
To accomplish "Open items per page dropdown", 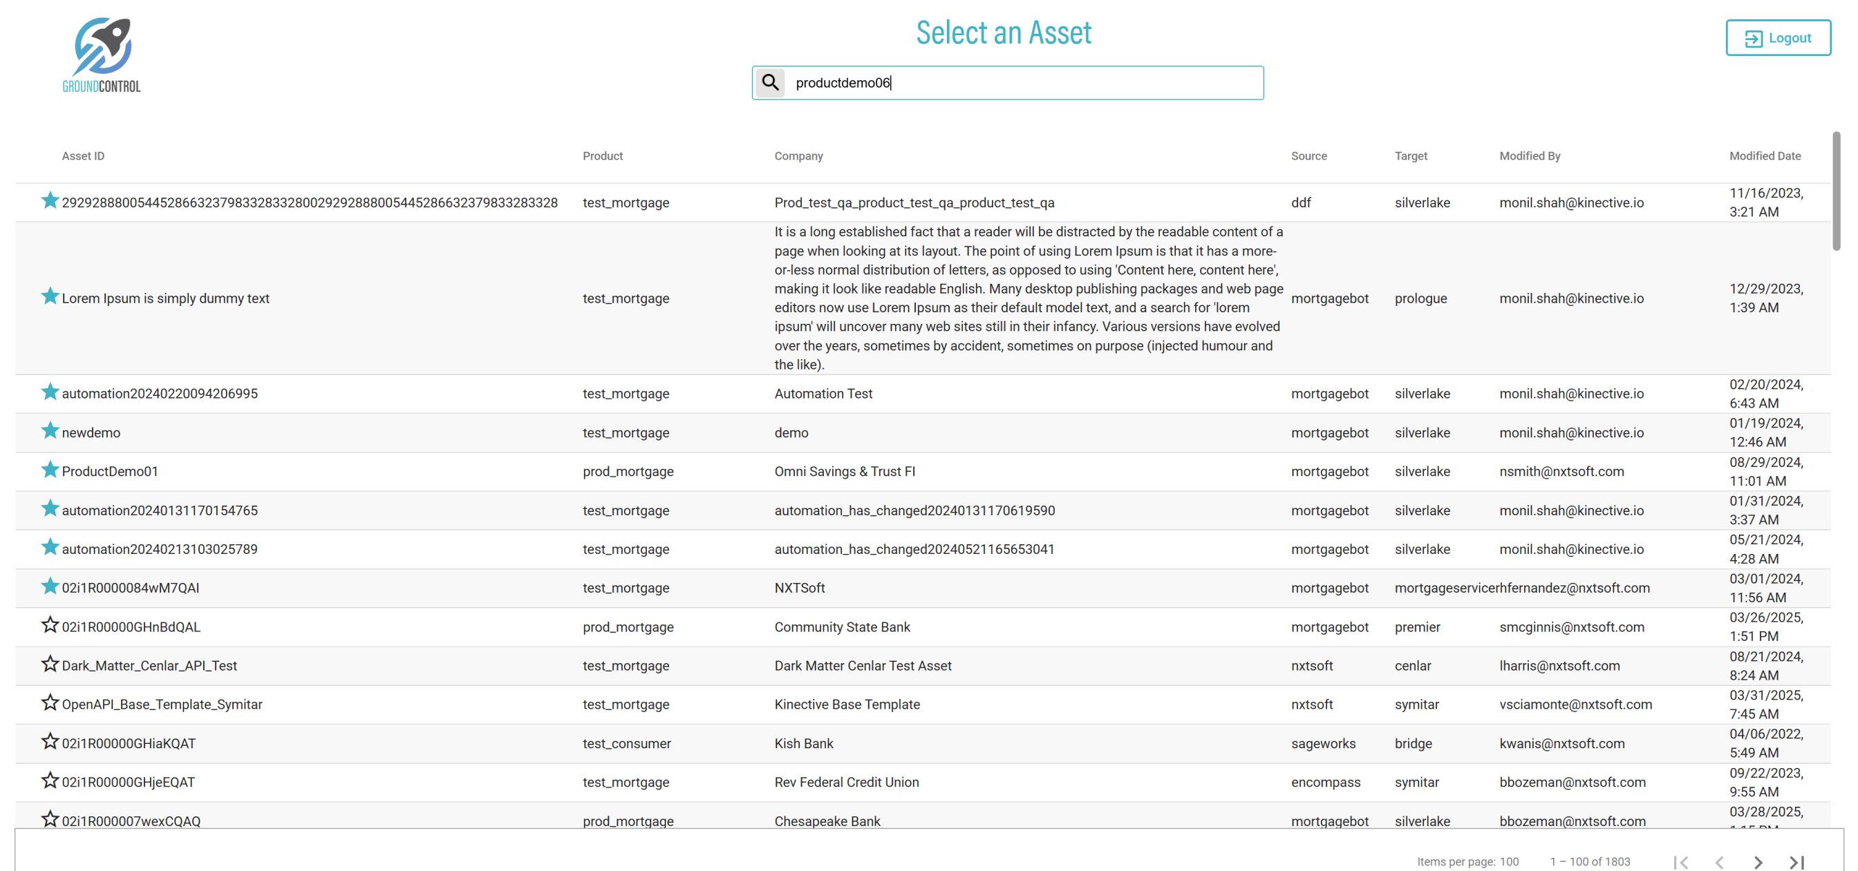I will (1509, 861).
